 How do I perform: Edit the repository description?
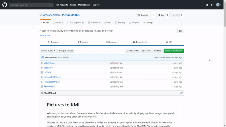tap(181, 31)
